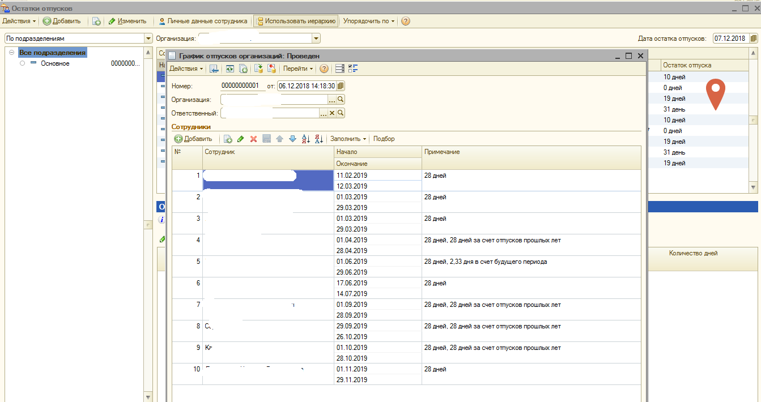Image resolution: width=761 pixels, height=402 pixels.
Task: Collapse Все подразделения tree node
Action: [11, 53]
